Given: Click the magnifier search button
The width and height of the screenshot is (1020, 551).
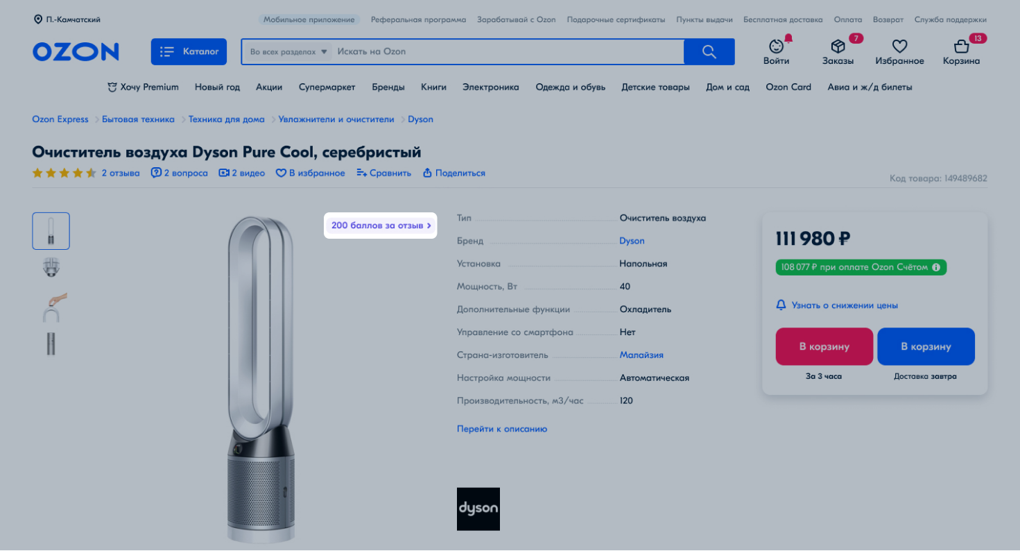Looking at the screenshot, I should [709, 52].
